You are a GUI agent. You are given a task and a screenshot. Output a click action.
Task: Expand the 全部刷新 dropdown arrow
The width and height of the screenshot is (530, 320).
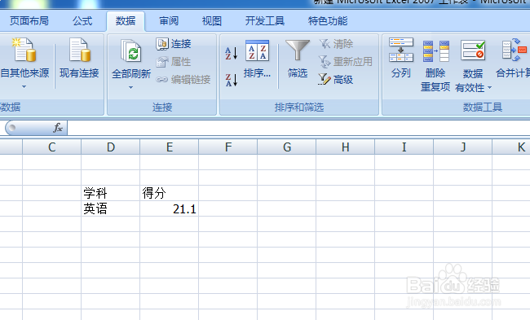coord(130,87)
